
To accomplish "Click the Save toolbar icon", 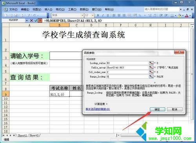I will click(16, 15).
